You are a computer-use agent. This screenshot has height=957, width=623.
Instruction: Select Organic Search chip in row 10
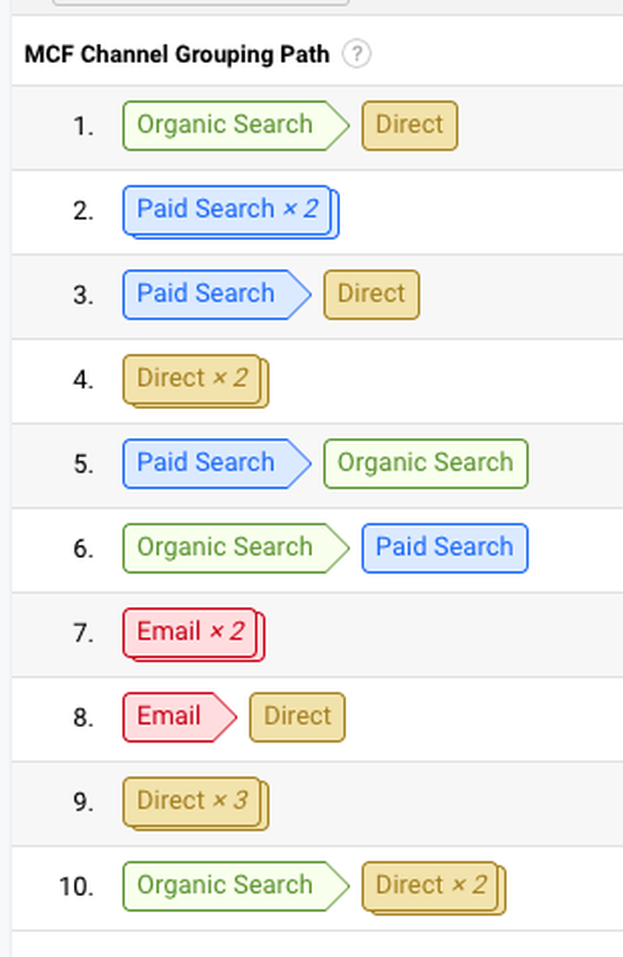pyautogui.click(x=225, y=885)
